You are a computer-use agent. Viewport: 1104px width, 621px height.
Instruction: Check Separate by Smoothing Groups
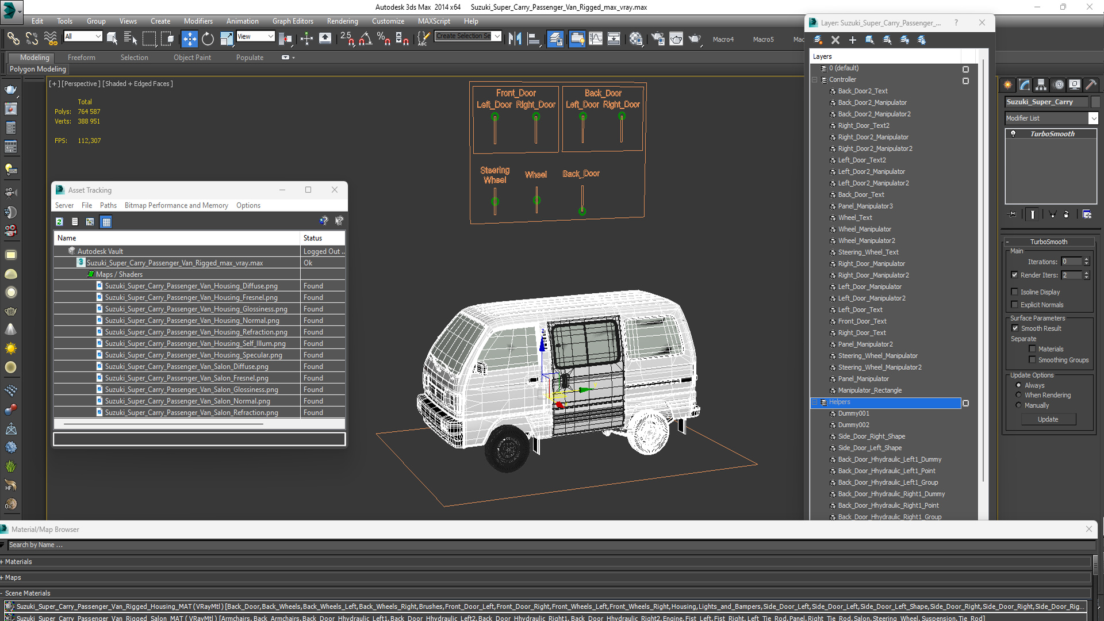coord(1033,360)
